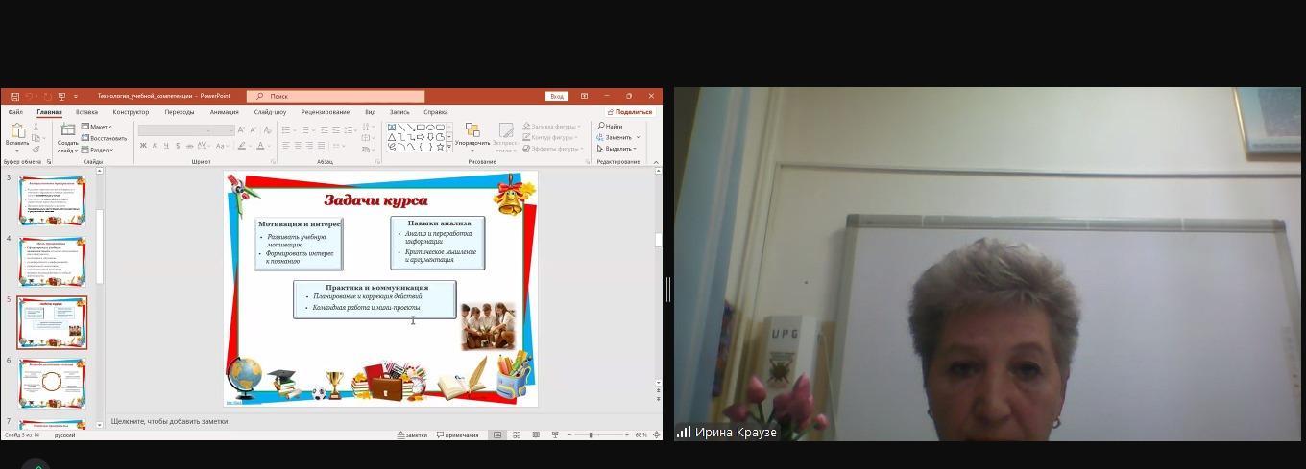Open the Insert (Вставка) ribbon tab
The height and width of the screenshot is (469, 1306).
coord(86,112)
